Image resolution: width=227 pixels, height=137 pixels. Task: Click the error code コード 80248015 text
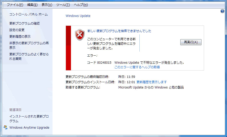tap(99, 63)
